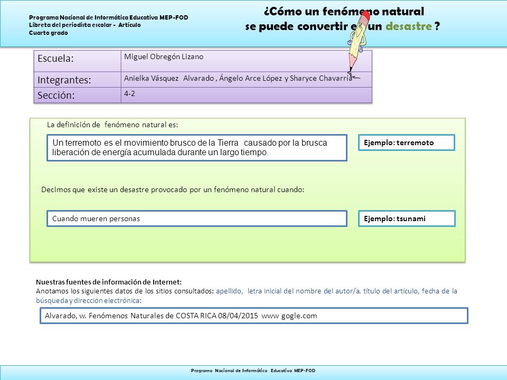507x380 pixels.
Task: Select the 'Ejemplo: tsunami' box
Action: pos(407,218)
